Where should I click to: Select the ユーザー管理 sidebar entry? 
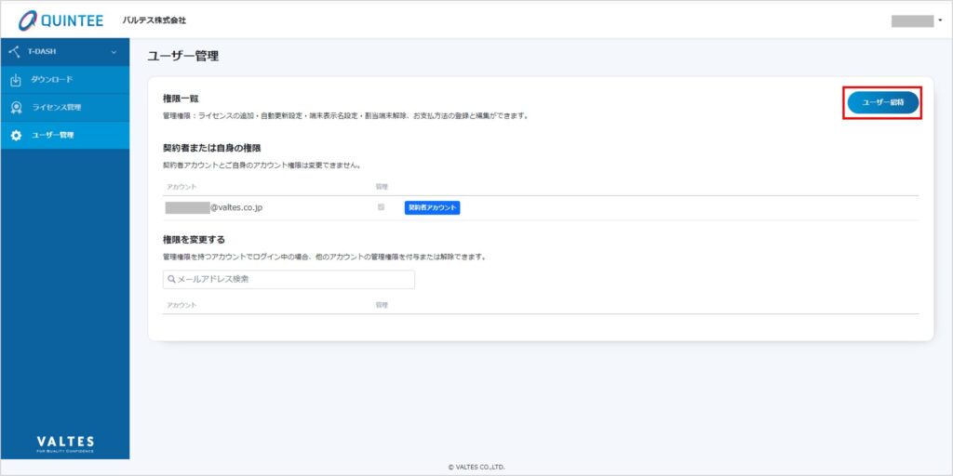54,136
